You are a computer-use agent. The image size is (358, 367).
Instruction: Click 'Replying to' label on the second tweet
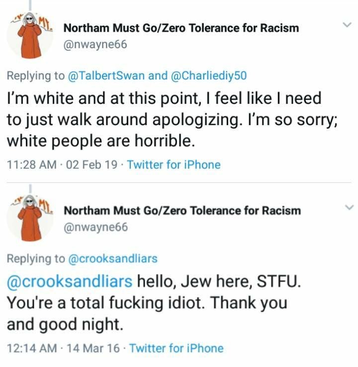click(x=35, y=258)
